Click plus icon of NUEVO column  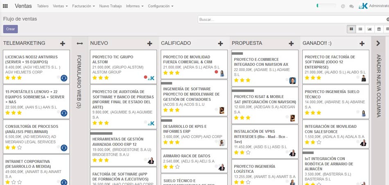point(149,44)
